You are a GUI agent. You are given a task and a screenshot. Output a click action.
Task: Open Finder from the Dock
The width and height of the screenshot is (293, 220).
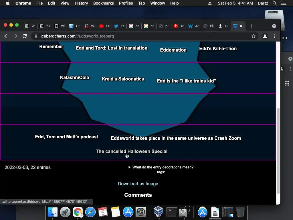click(x=53, y=212)
